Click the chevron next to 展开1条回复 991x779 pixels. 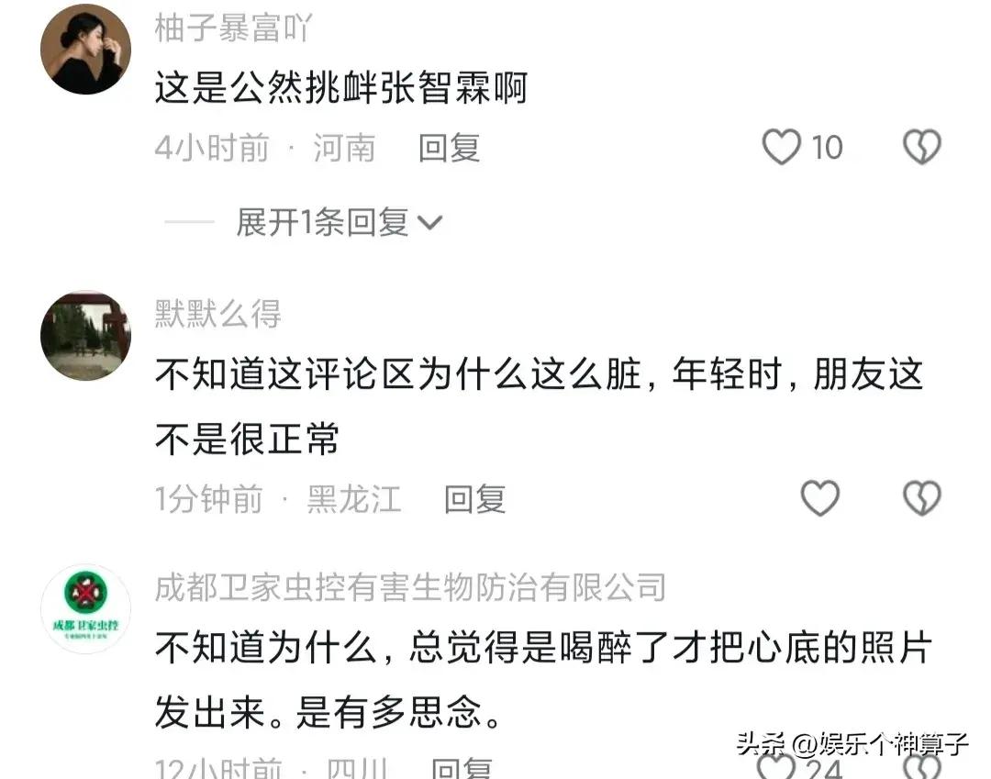coord(430,223)
